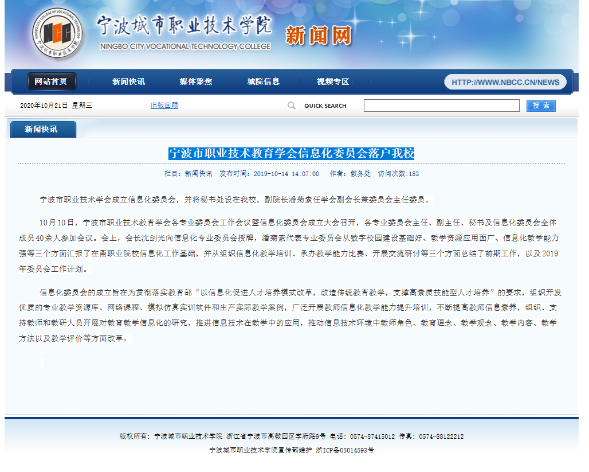This screenshot has width=589, height=472.
Task: Click the paragraph beginning 10月10日
Action: click(289, 245)
